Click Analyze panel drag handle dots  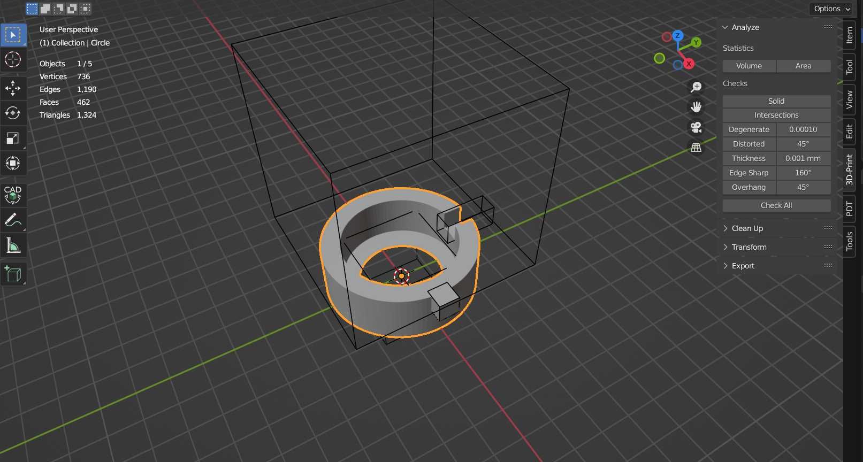coord(828,27)
